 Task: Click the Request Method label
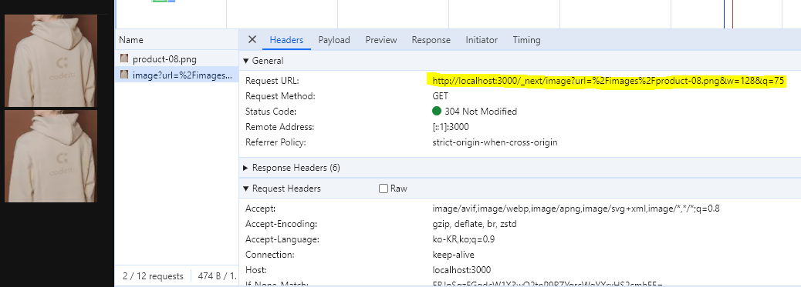click(x=280, y=96)
